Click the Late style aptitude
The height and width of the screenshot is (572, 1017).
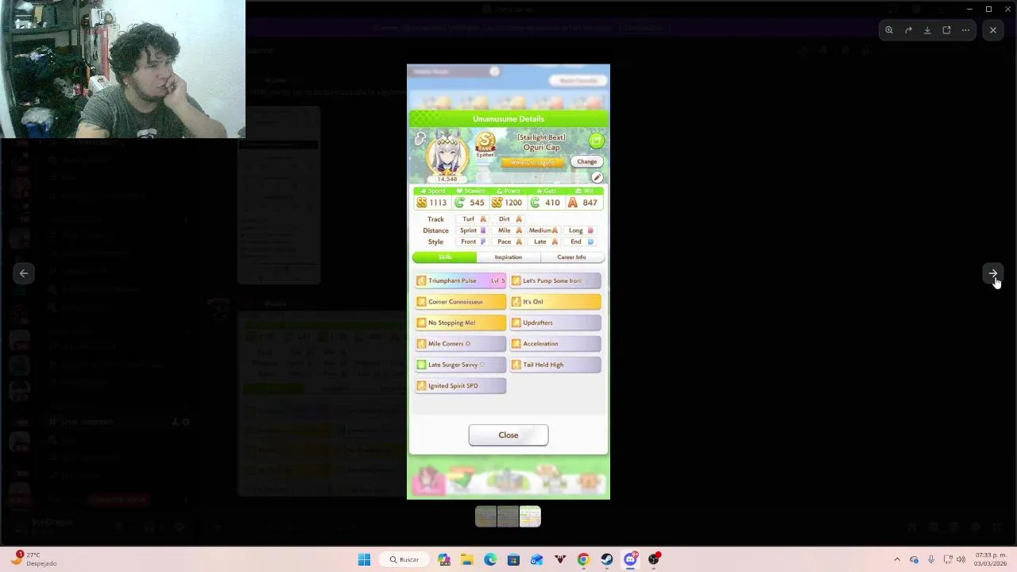coord(546,242)
